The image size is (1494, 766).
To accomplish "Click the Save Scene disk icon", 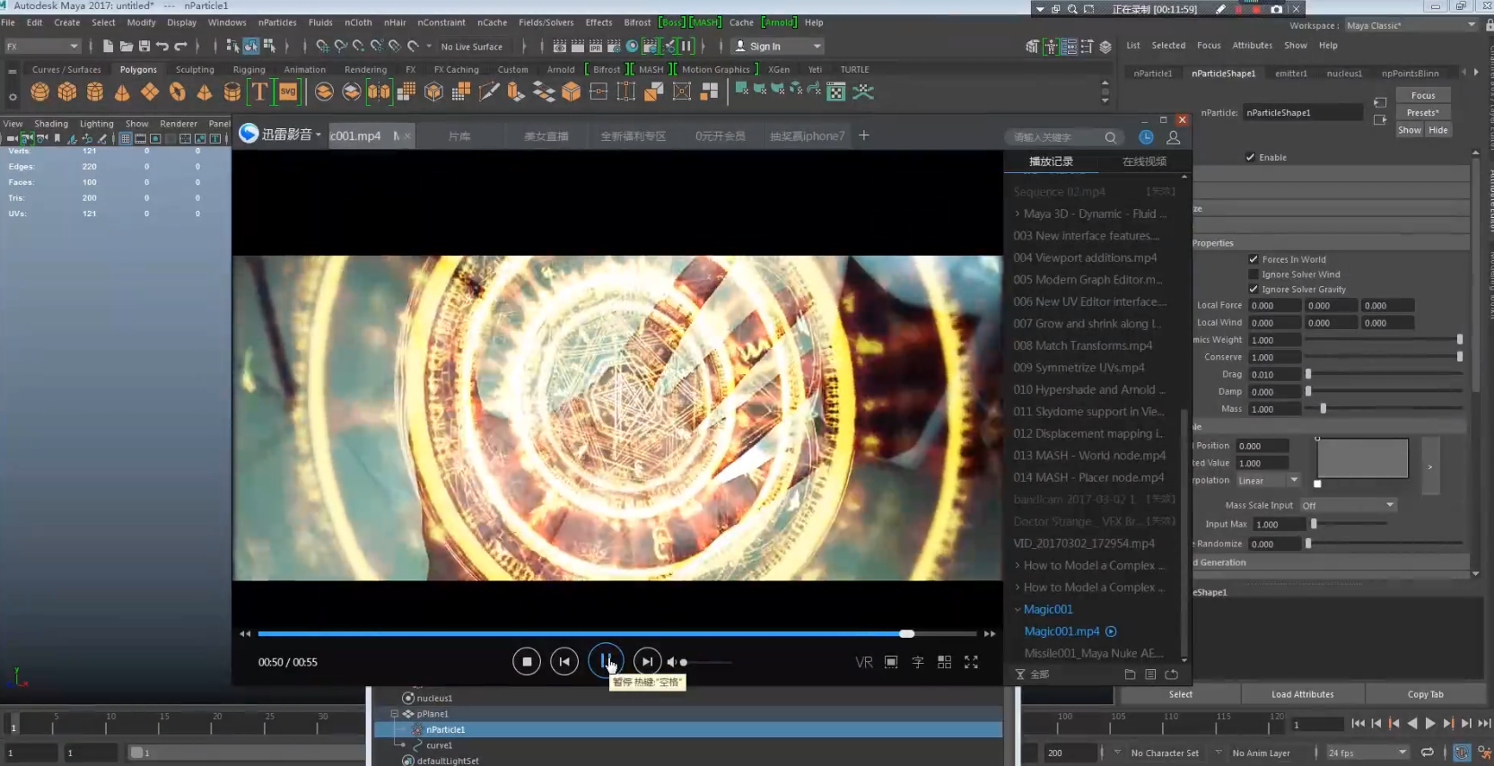I will (144, 46).
